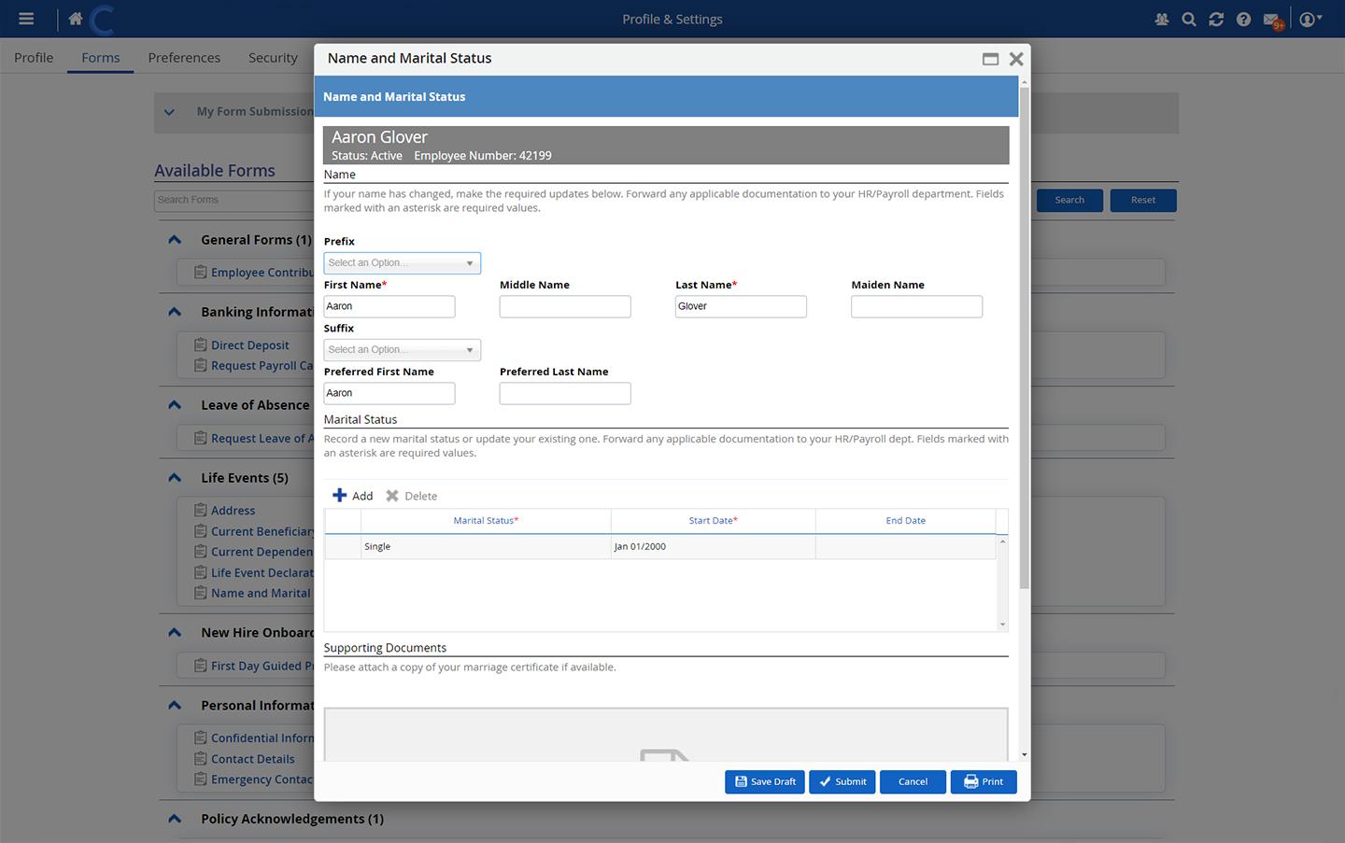Click the refresh arrows icon
Viewport: 1345px width, 843px height.
(x=1216, y=19)
